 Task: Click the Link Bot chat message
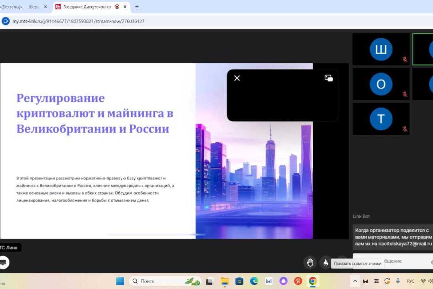[x=393, y=237]
